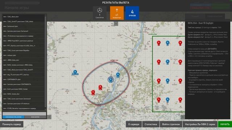The height and width of the screenshot is (130, 232).
Task: Collapse chat panel using the map's left arrow
Action: coord(49,117)
